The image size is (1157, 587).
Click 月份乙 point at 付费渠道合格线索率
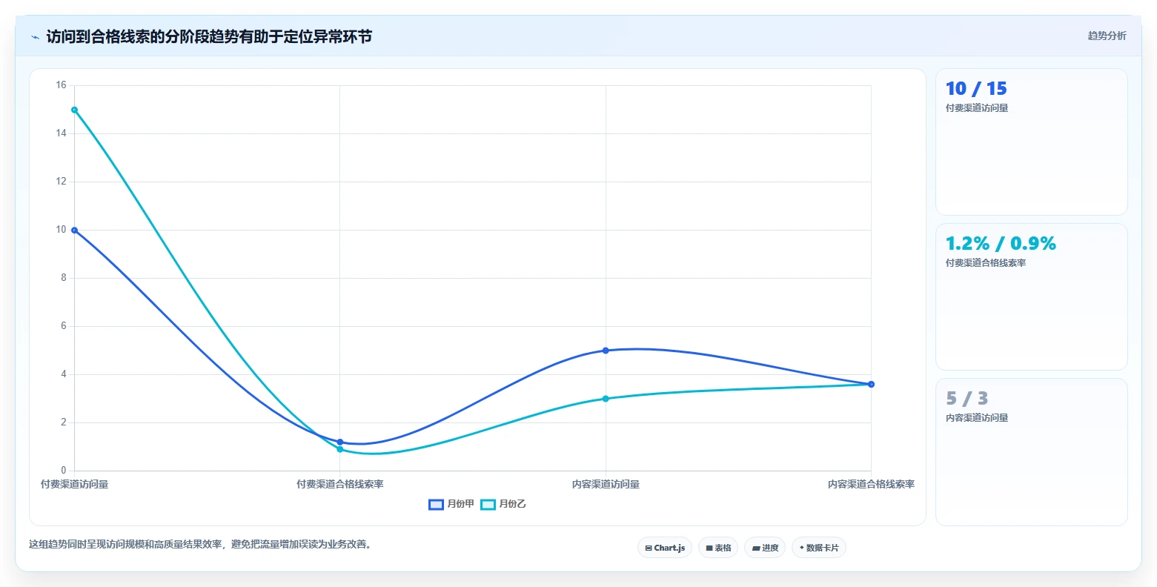pos(340,449)
